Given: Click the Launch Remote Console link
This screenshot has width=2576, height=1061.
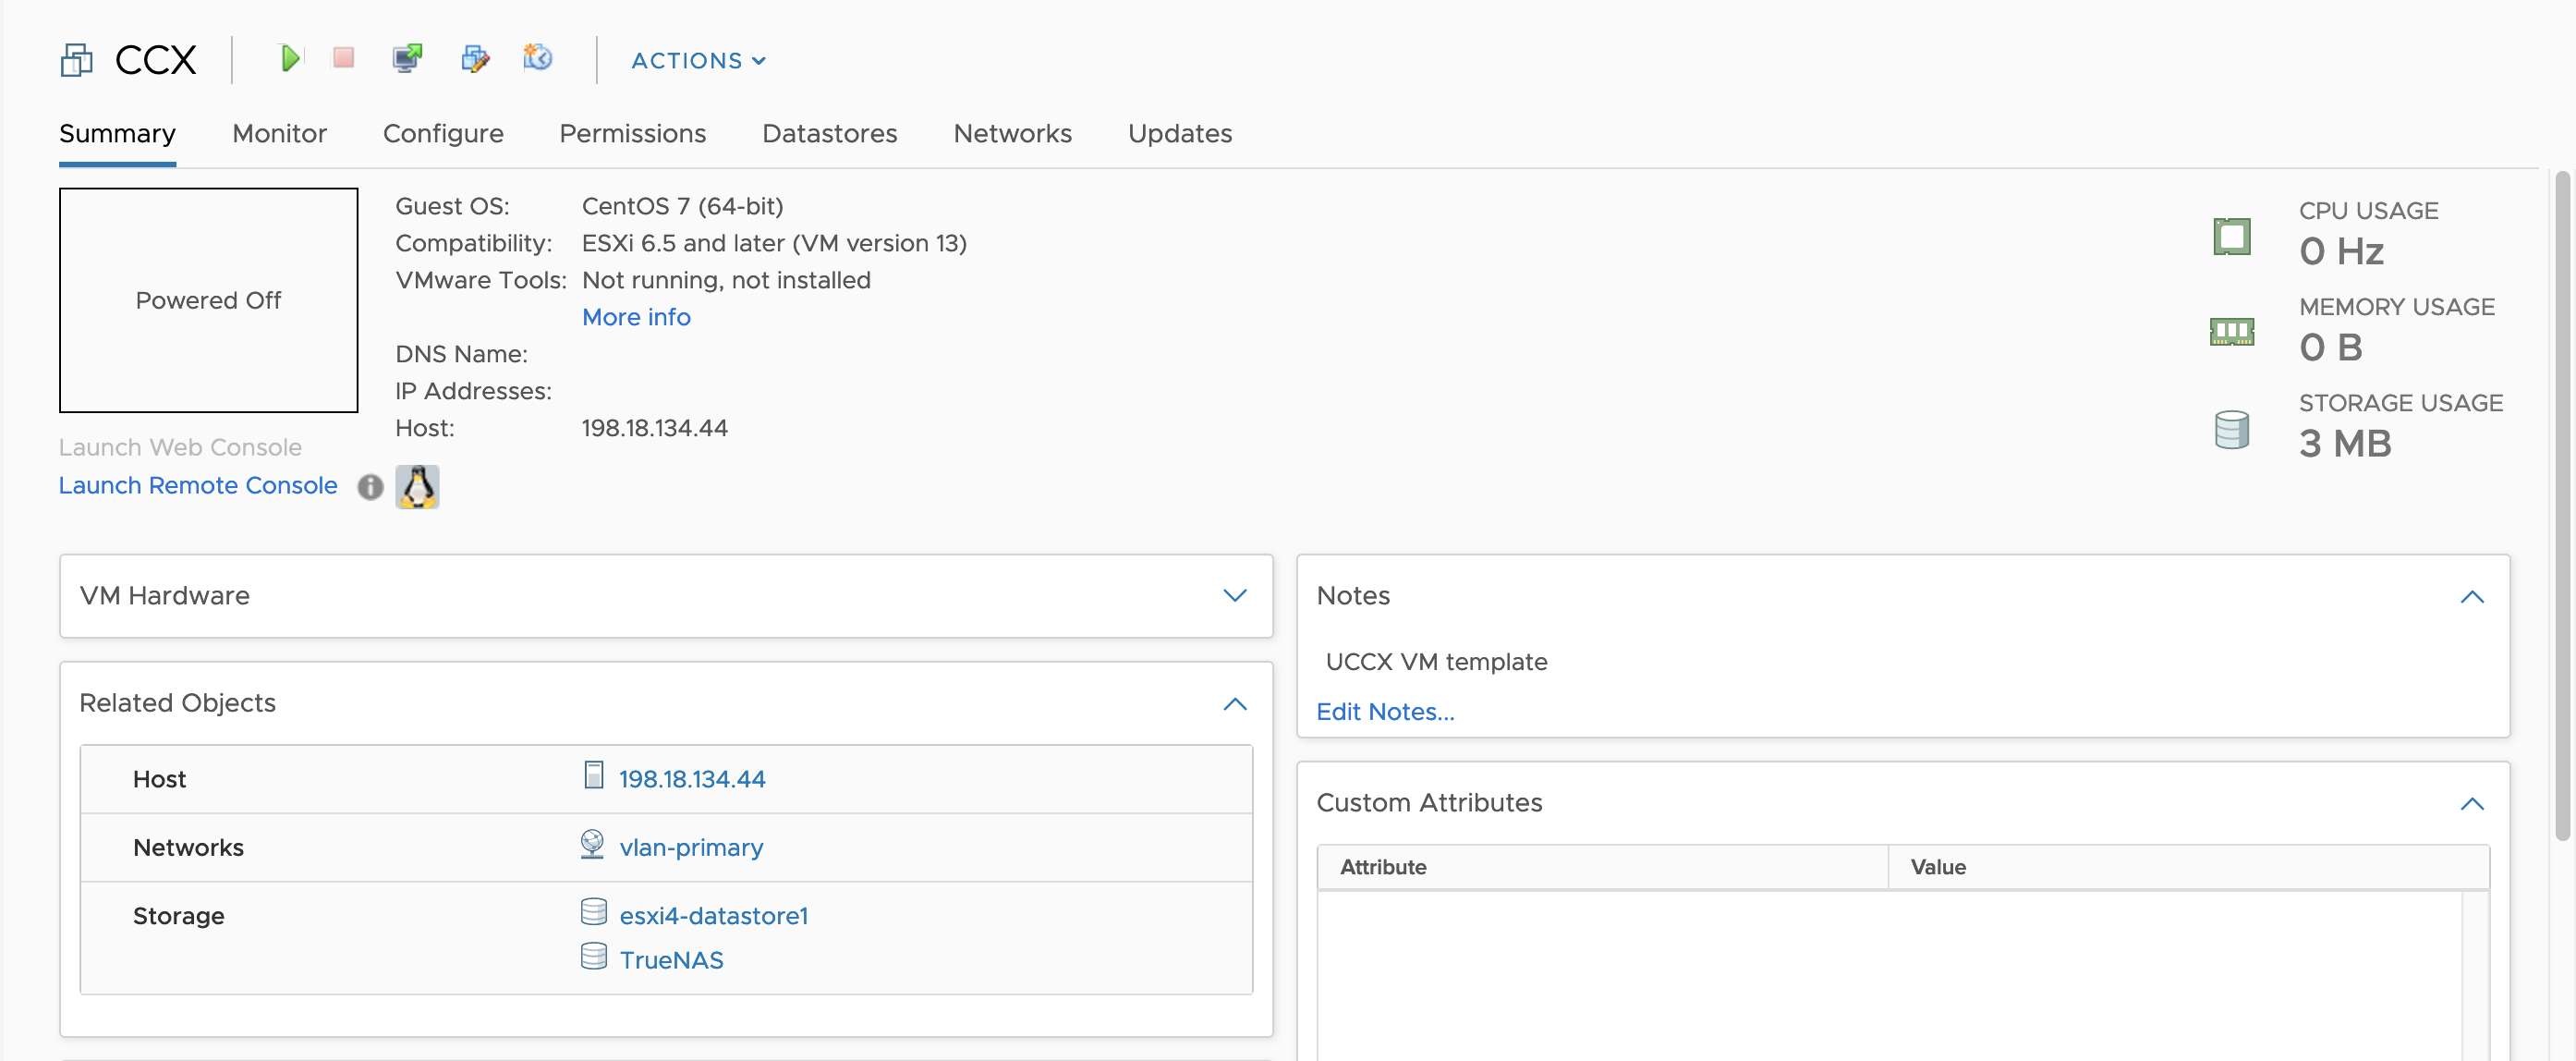Looking at the screenshot, I should tap(198, 486).
